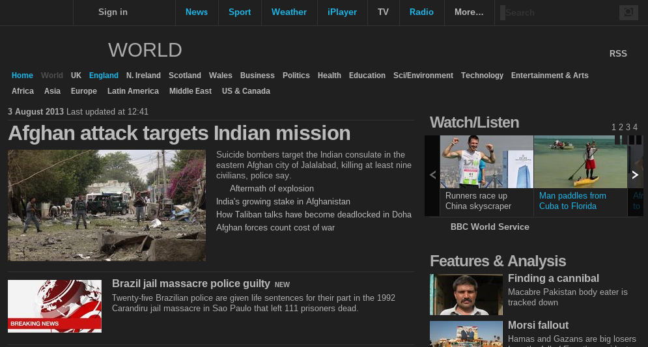Open the News top navigation tab
The image size is (648, 347).
coord(197,12)
